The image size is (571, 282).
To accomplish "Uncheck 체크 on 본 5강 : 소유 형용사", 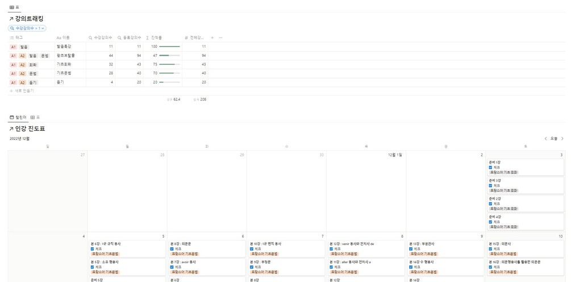I will pos(92,267).
